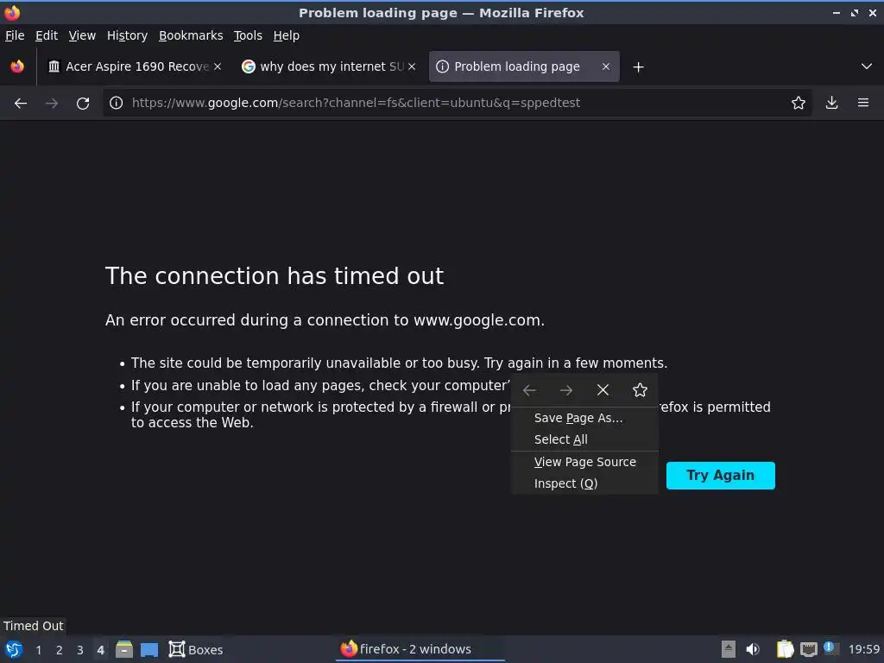Screen dimensions: 884x663
Task: Switch to Boxes in the taskbar
Action: [196, 649]
